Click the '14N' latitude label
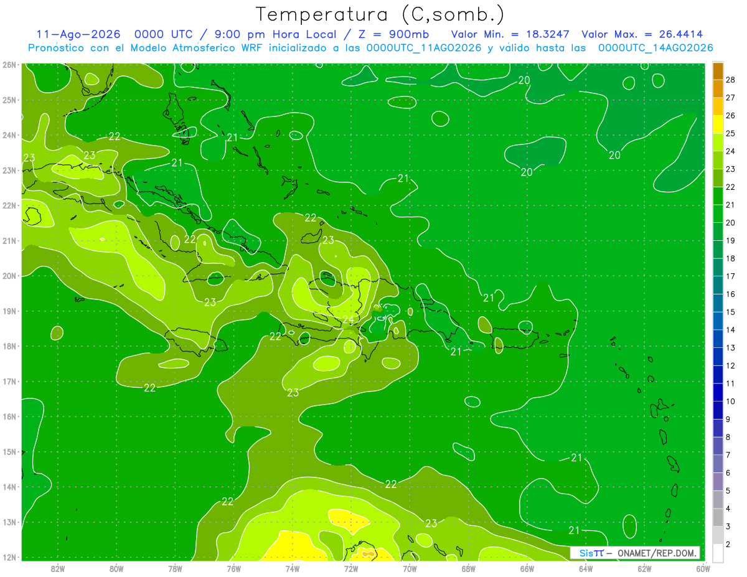The width and height of the screenshot is (747, 577). (9, 487)
